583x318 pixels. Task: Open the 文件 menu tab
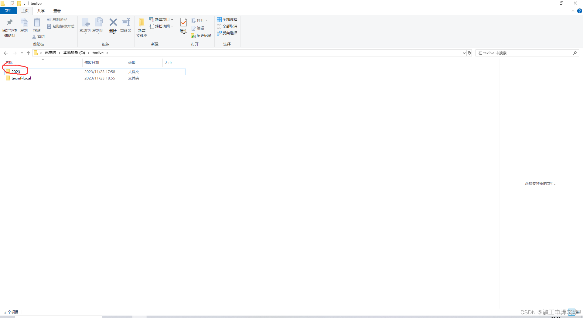[x=9, y=11]
